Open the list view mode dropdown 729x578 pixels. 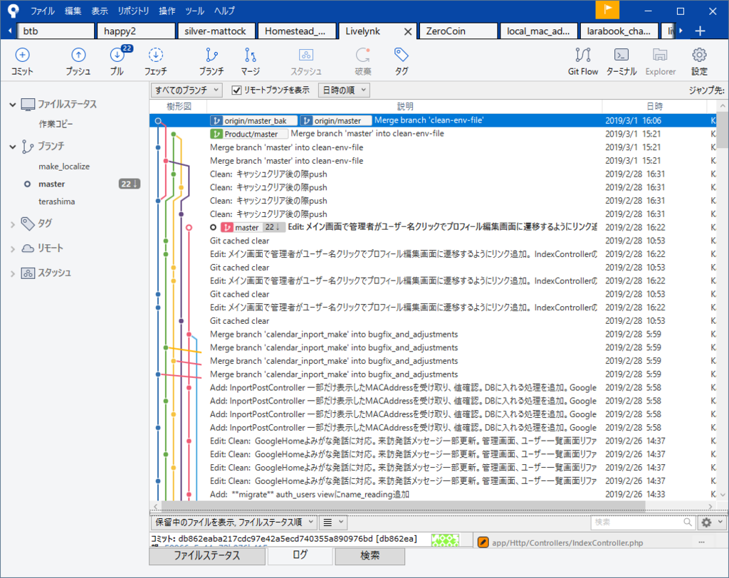333,522
